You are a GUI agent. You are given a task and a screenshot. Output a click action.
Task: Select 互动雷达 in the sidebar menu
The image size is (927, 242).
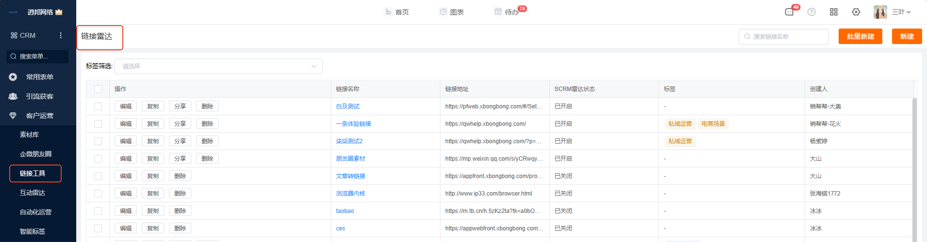click(x=33, y=193)
